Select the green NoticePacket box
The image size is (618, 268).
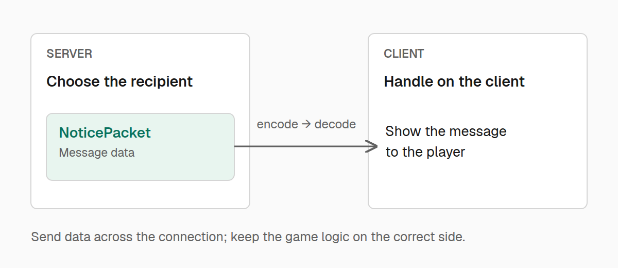pos(140,147)
